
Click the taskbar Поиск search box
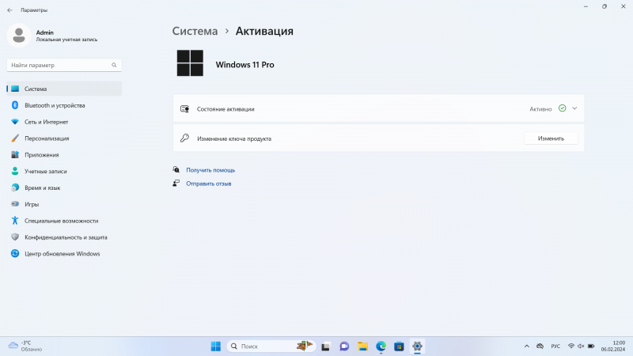pyautogui.click(x=271, y=347)
